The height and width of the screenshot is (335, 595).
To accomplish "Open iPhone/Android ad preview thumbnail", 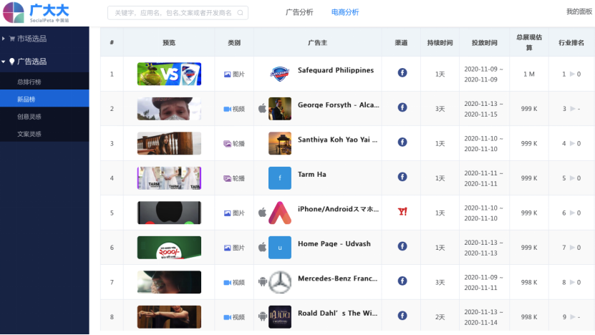I will (x=169, y=213).
